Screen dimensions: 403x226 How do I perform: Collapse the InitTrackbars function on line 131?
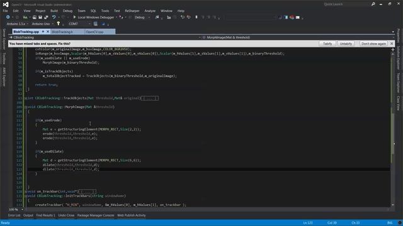pyautogui.click(x=26, y=196)
